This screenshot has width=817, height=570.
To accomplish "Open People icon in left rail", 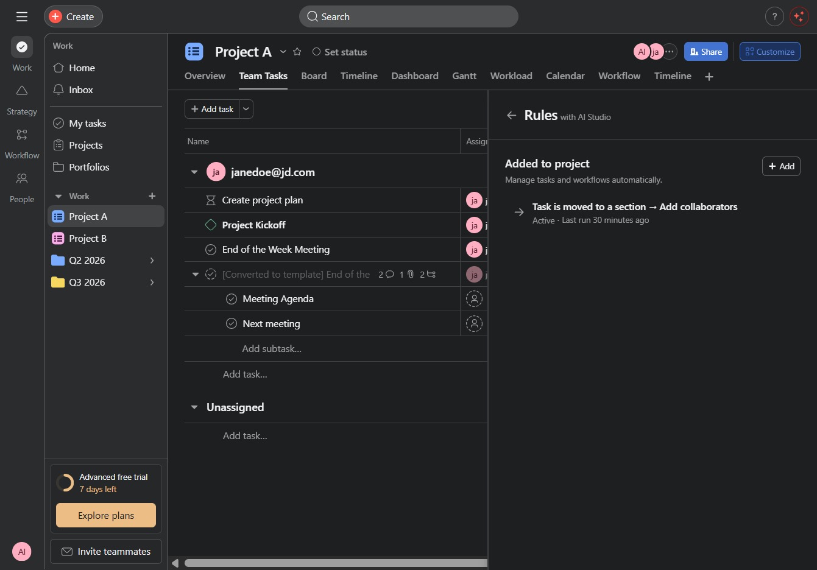I will (x=22, y=178).
